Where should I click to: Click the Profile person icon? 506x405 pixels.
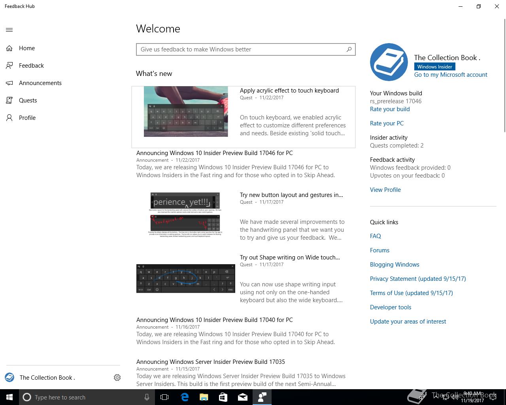9,118
